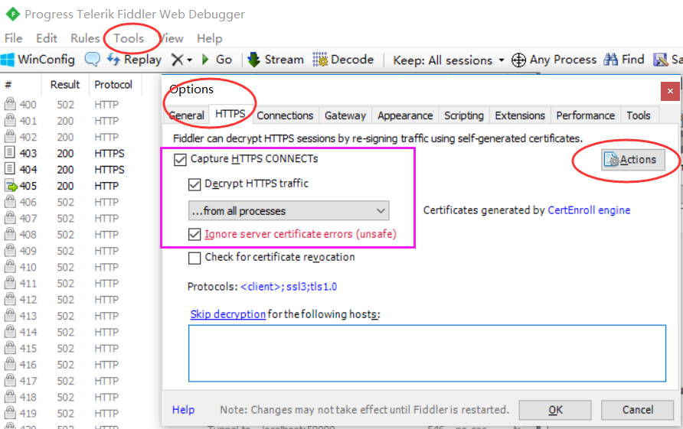Select session 410 lock icon
The image size is (683, 429).
point(10,266)
